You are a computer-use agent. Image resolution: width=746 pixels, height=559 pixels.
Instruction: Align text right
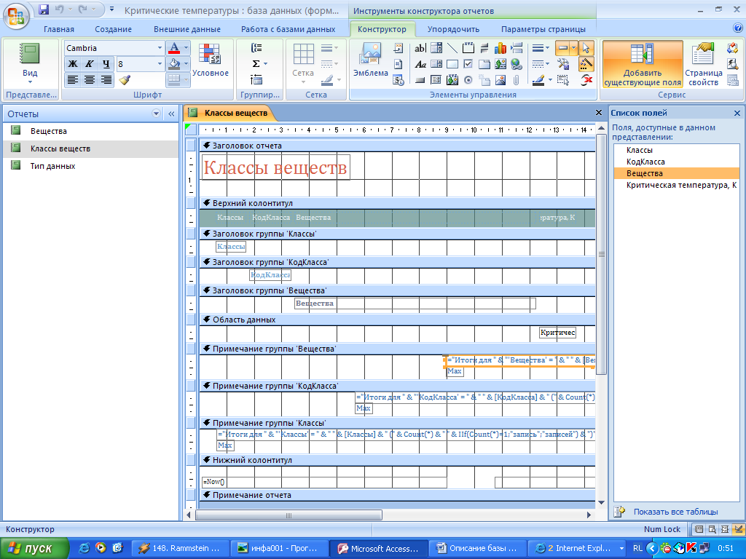click(x=106, y=80)
